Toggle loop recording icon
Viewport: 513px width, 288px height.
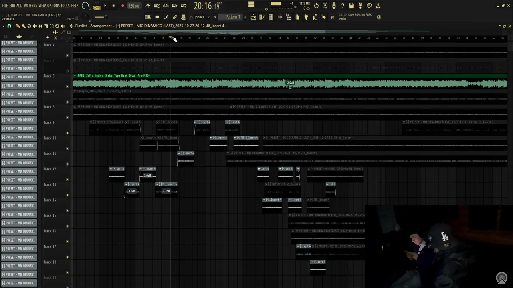point(184,6)
